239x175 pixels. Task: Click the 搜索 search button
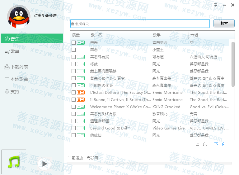click(x=224, y=23)
